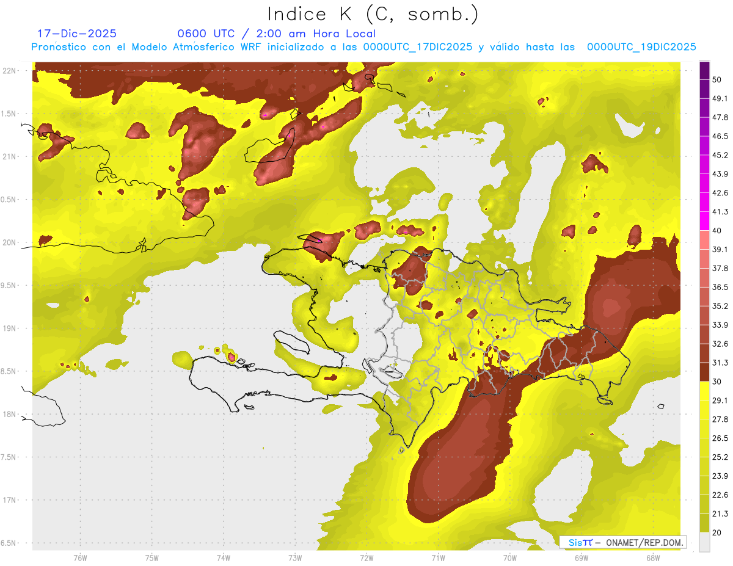Pick the dark brown legend swatch between 30 and 31.3
Viewport: 733px width, 566px height.
click(704, 372)
